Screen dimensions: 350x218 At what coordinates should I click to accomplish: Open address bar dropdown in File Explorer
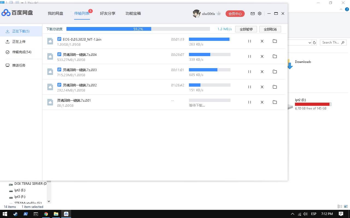click(310, 43)
